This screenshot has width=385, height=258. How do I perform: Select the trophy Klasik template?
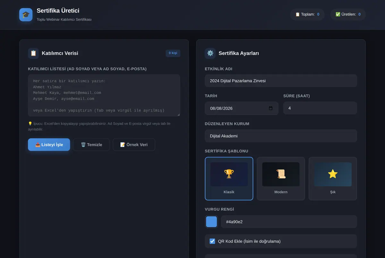(x=229, y=179)
